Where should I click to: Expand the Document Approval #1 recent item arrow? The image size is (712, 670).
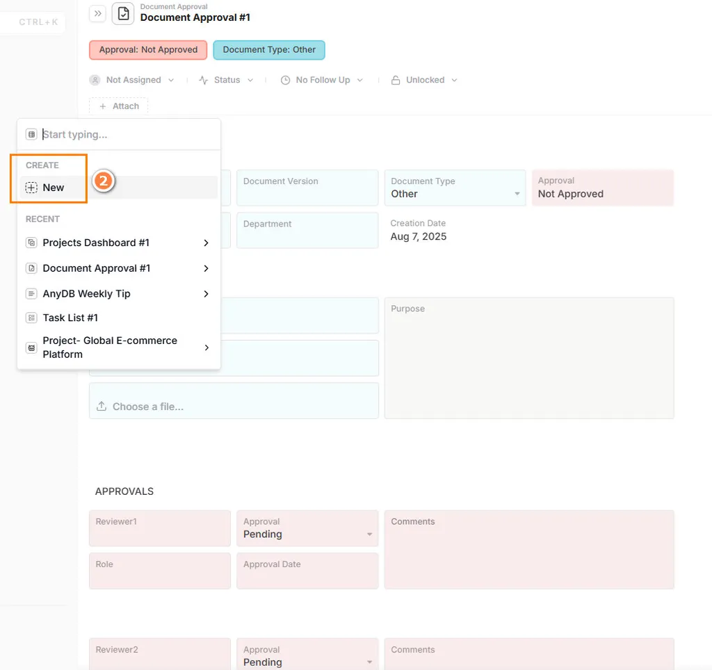(x=207, y=268)
